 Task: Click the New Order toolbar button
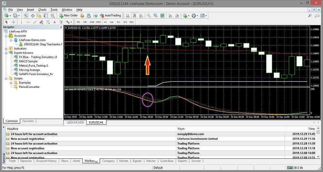pos(68,16)
